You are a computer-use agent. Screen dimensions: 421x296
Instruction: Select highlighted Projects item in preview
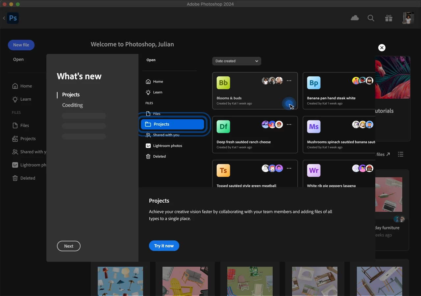(173, 124)
